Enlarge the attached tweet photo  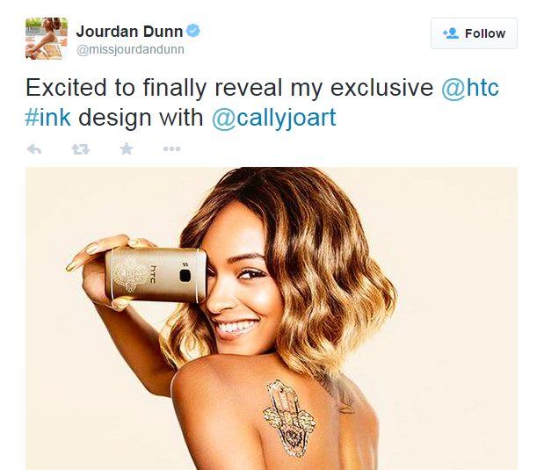[272, 318]
